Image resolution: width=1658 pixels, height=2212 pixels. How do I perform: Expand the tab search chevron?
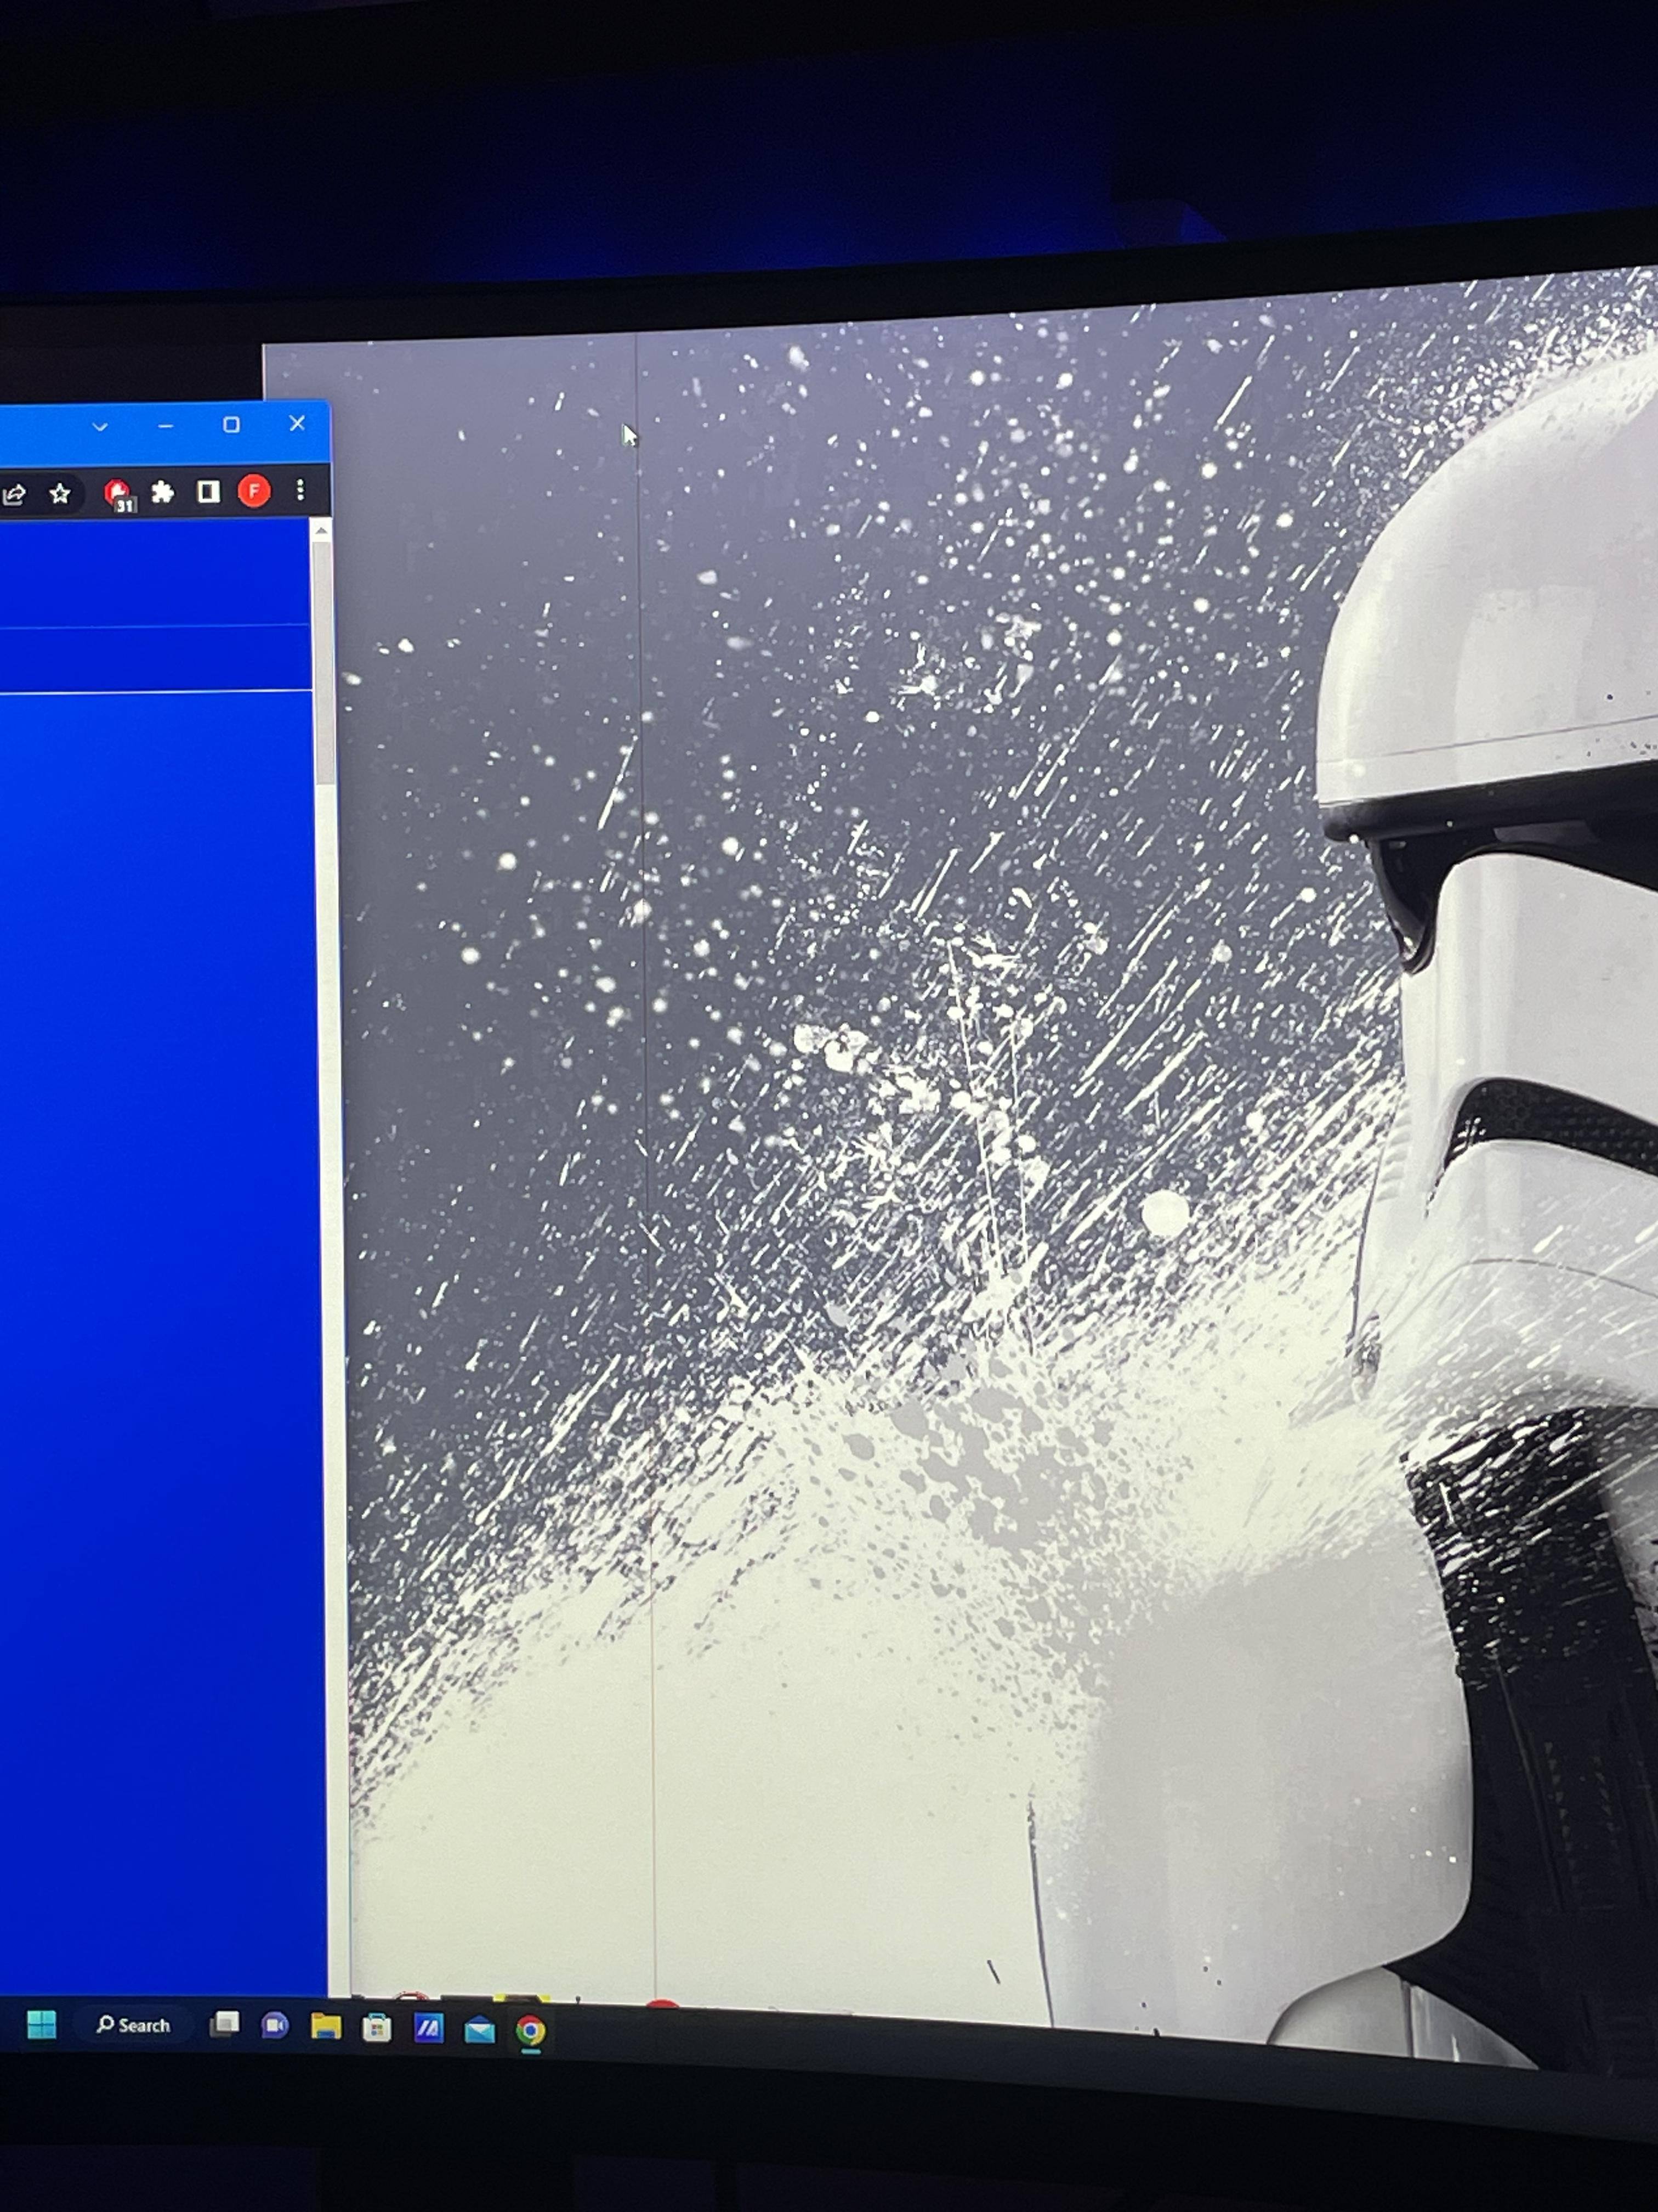click(x=100, y=427)
